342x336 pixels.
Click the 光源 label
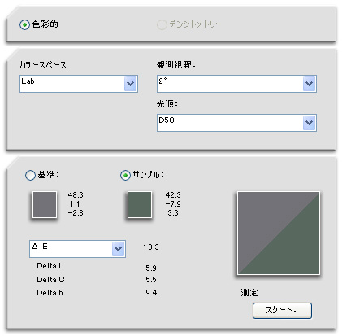pyautogui.click(x=167, y=104)
